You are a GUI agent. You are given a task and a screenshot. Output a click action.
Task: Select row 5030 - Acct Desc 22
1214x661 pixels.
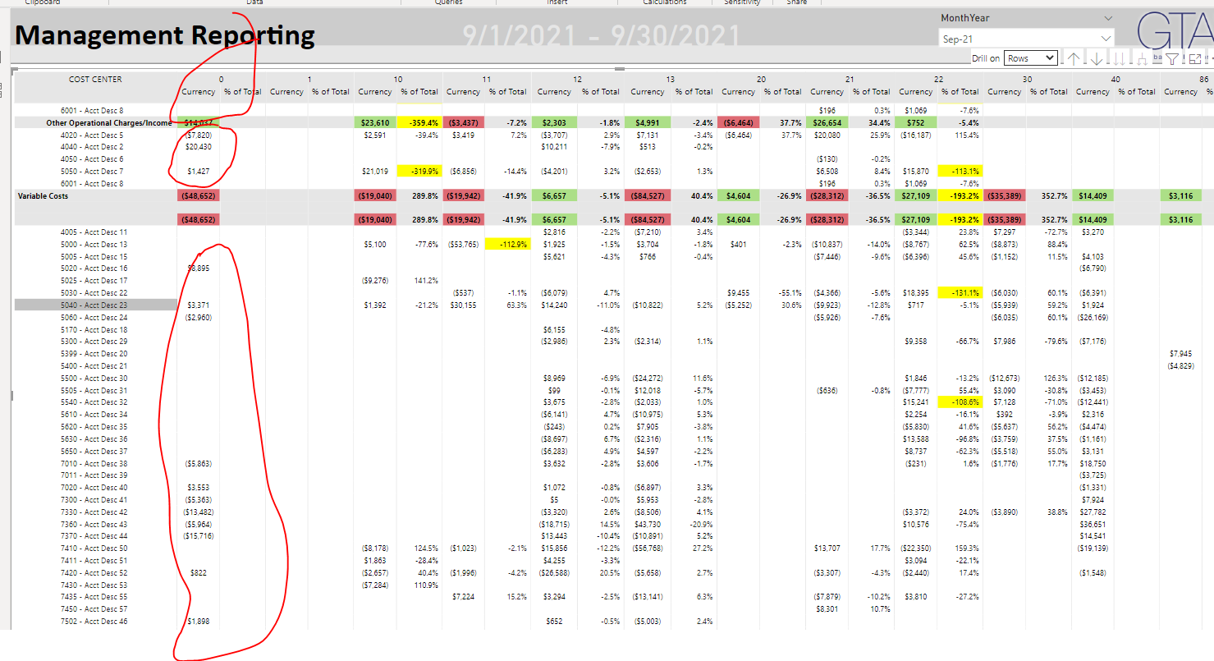pyautogui.click(x=94, y=293)
